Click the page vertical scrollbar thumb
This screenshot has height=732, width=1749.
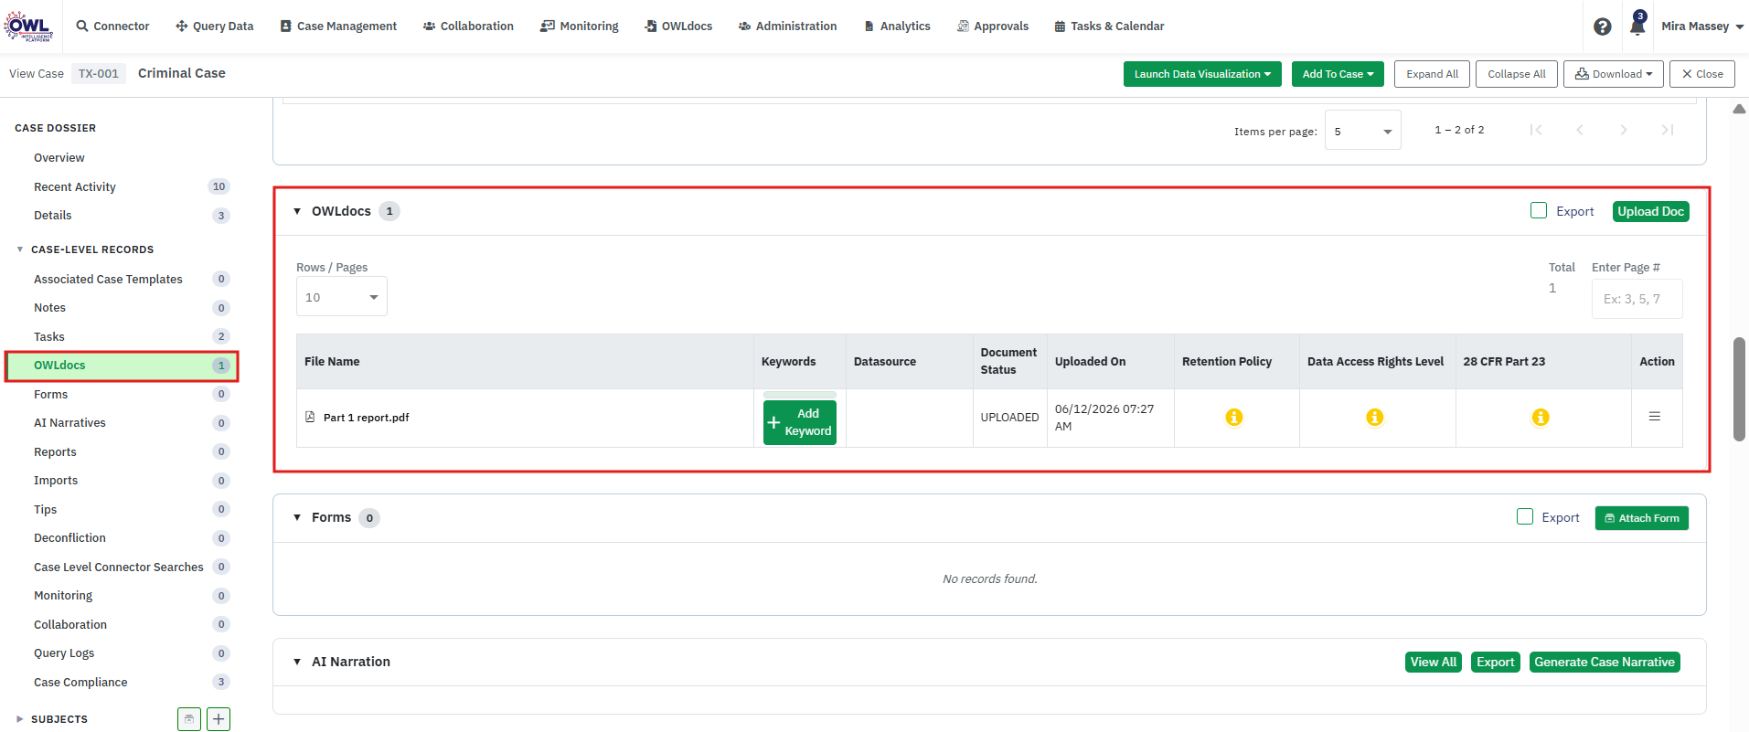point(1739,389)
